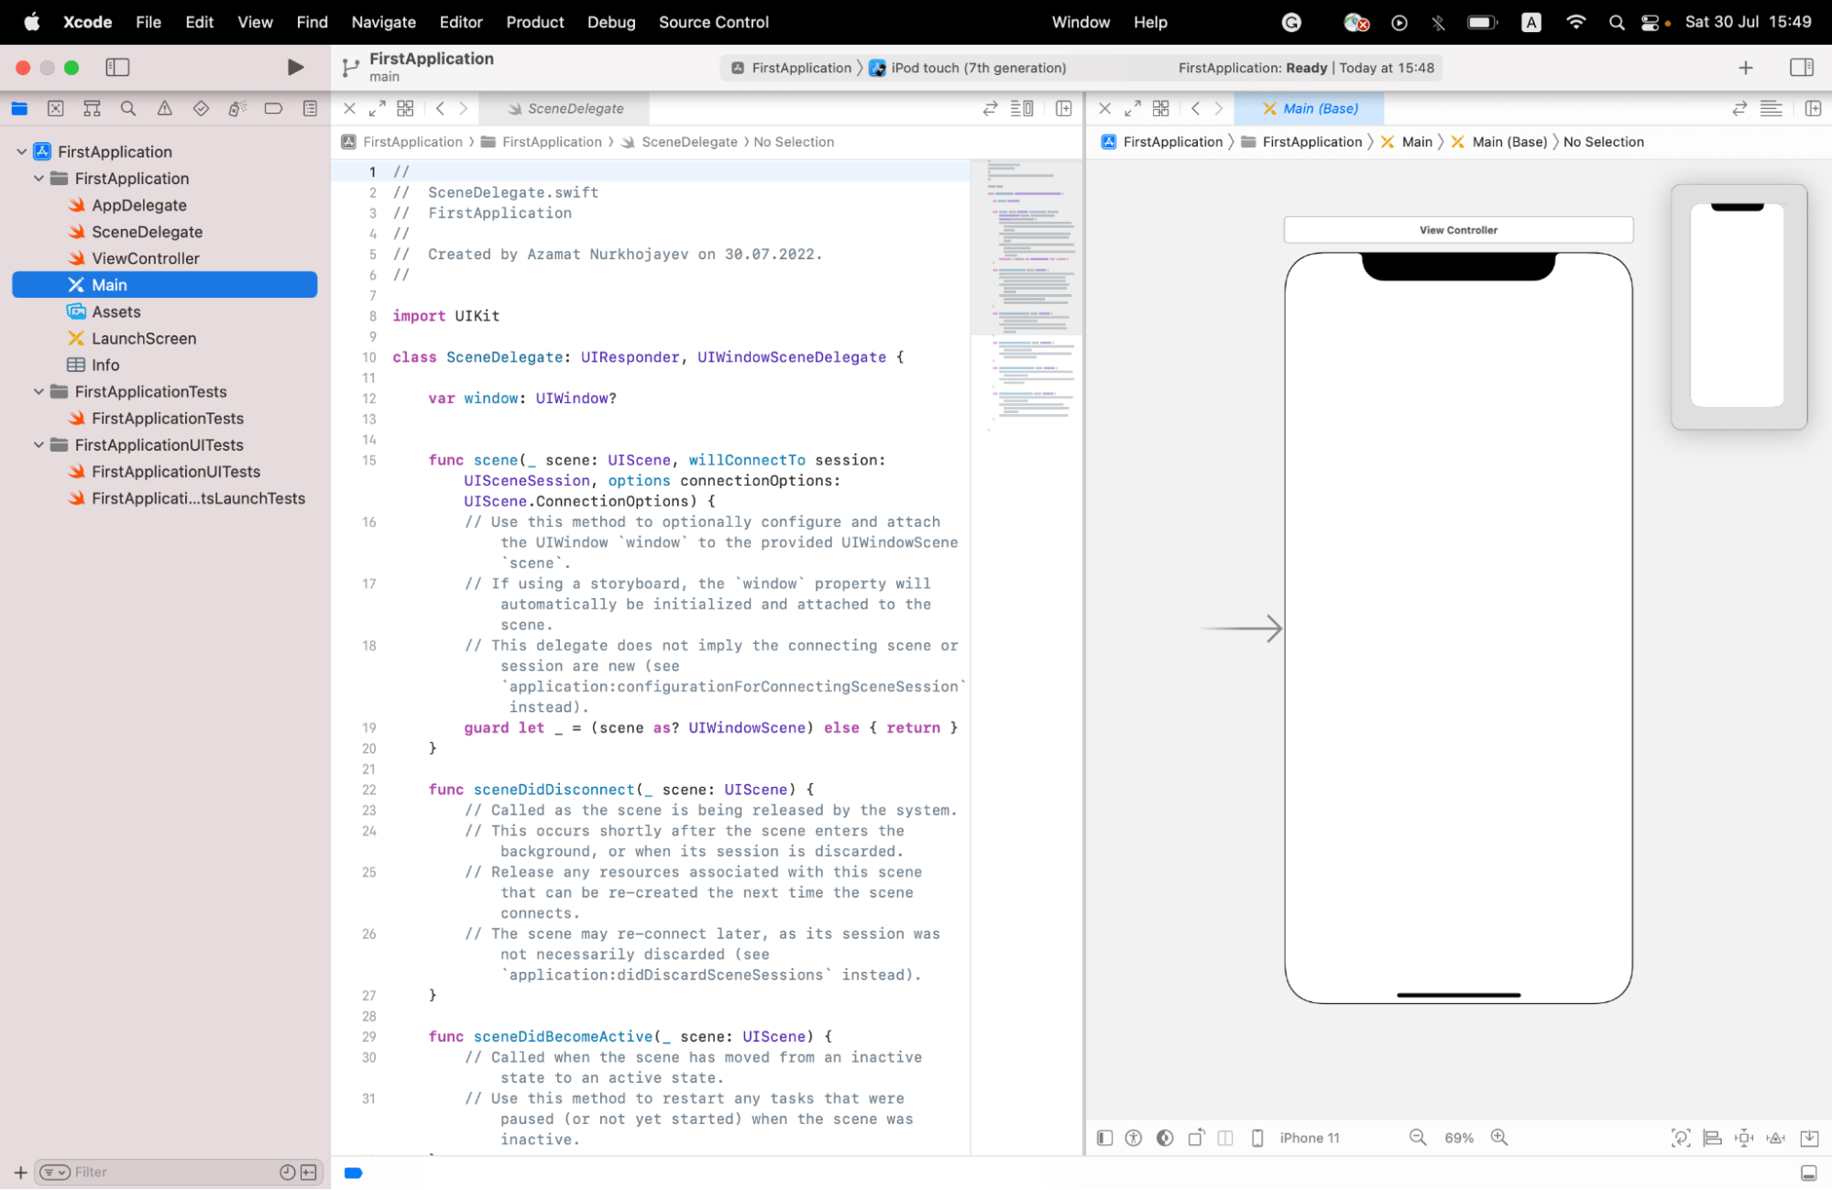The image size is (1832, 1190).
Task: Open the Product menu
Action: (x=534, y=22)
